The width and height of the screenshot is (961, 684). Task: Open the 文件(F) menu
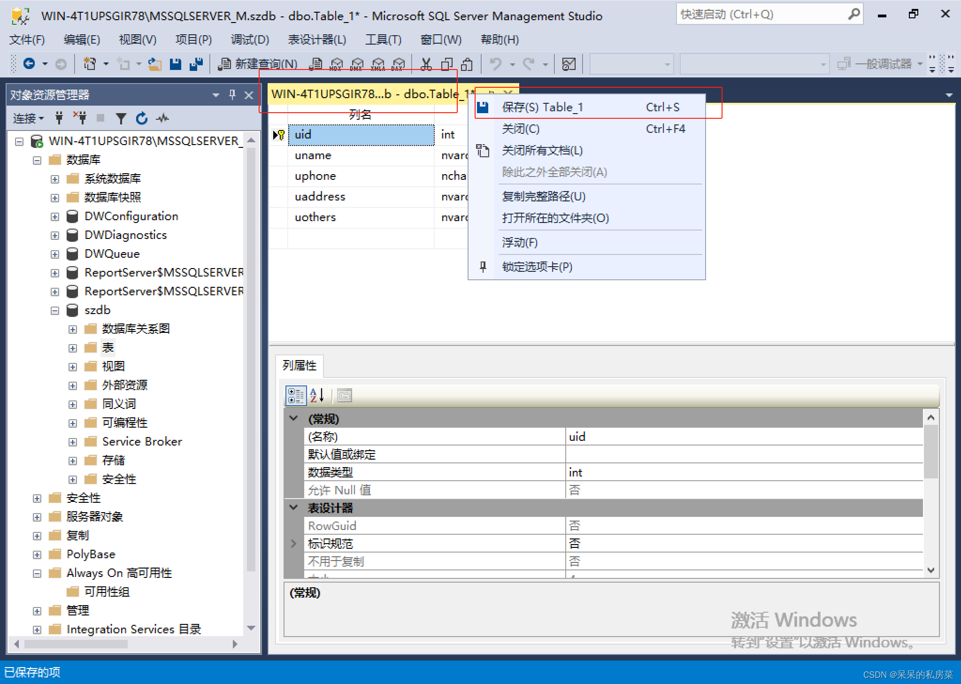[x=27, y=39]
